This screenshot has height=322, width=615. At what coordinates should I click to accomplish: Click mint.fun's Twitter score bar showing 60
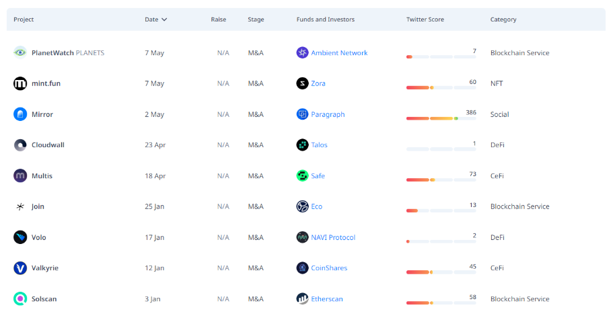point(441,88)
